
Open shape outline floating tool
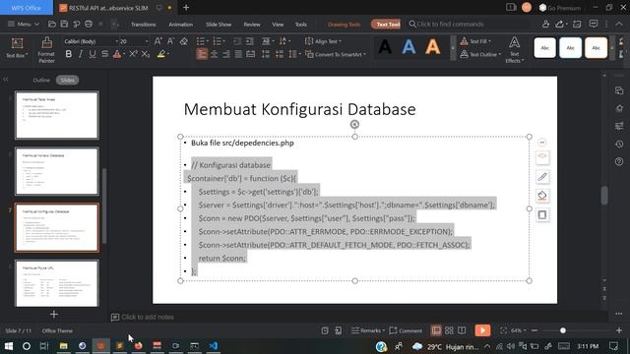pos(542,214)
